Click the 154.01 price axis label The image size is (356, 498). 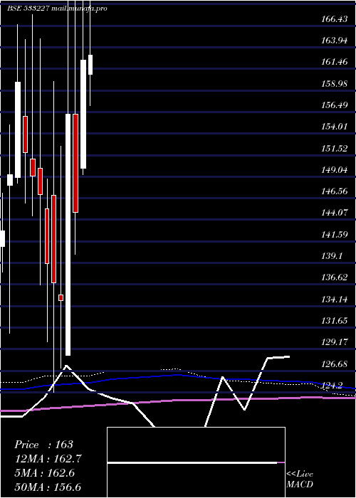coord(335,127)
